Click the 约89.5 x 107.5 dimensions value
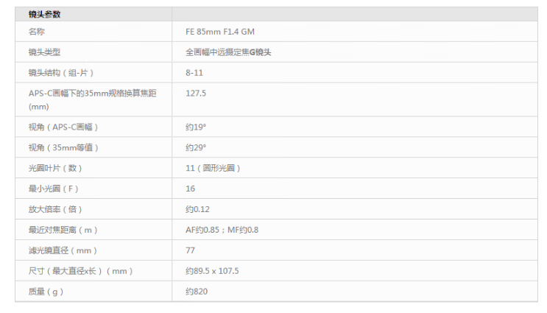Image resolution: width=547 pixels, height=313 pixels. point(212,271)
